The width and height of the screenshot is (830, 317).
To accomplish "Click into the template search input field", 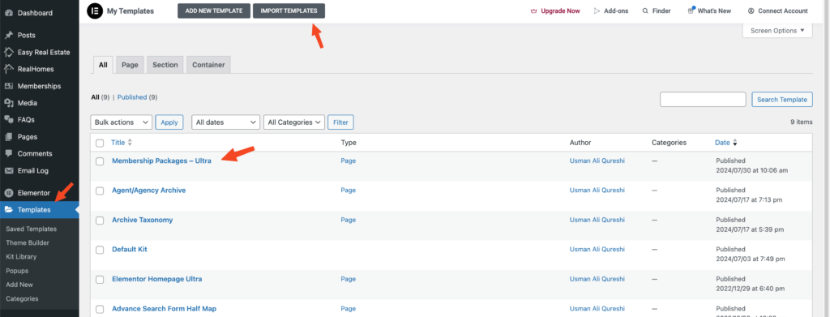I will 703,100.
